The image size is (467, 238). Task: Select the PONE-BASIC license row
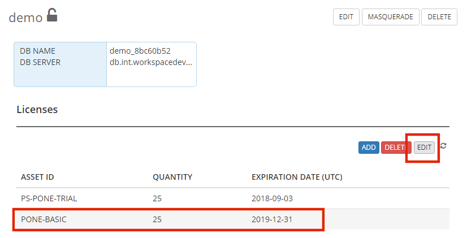click(233, 219)
